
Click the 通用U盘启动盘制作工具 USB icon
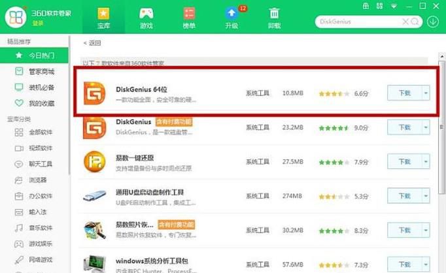click(94, 195)
